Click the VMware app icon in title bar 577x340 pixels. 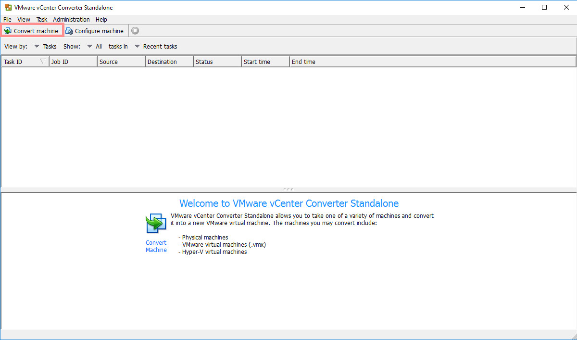coord(8,7)
